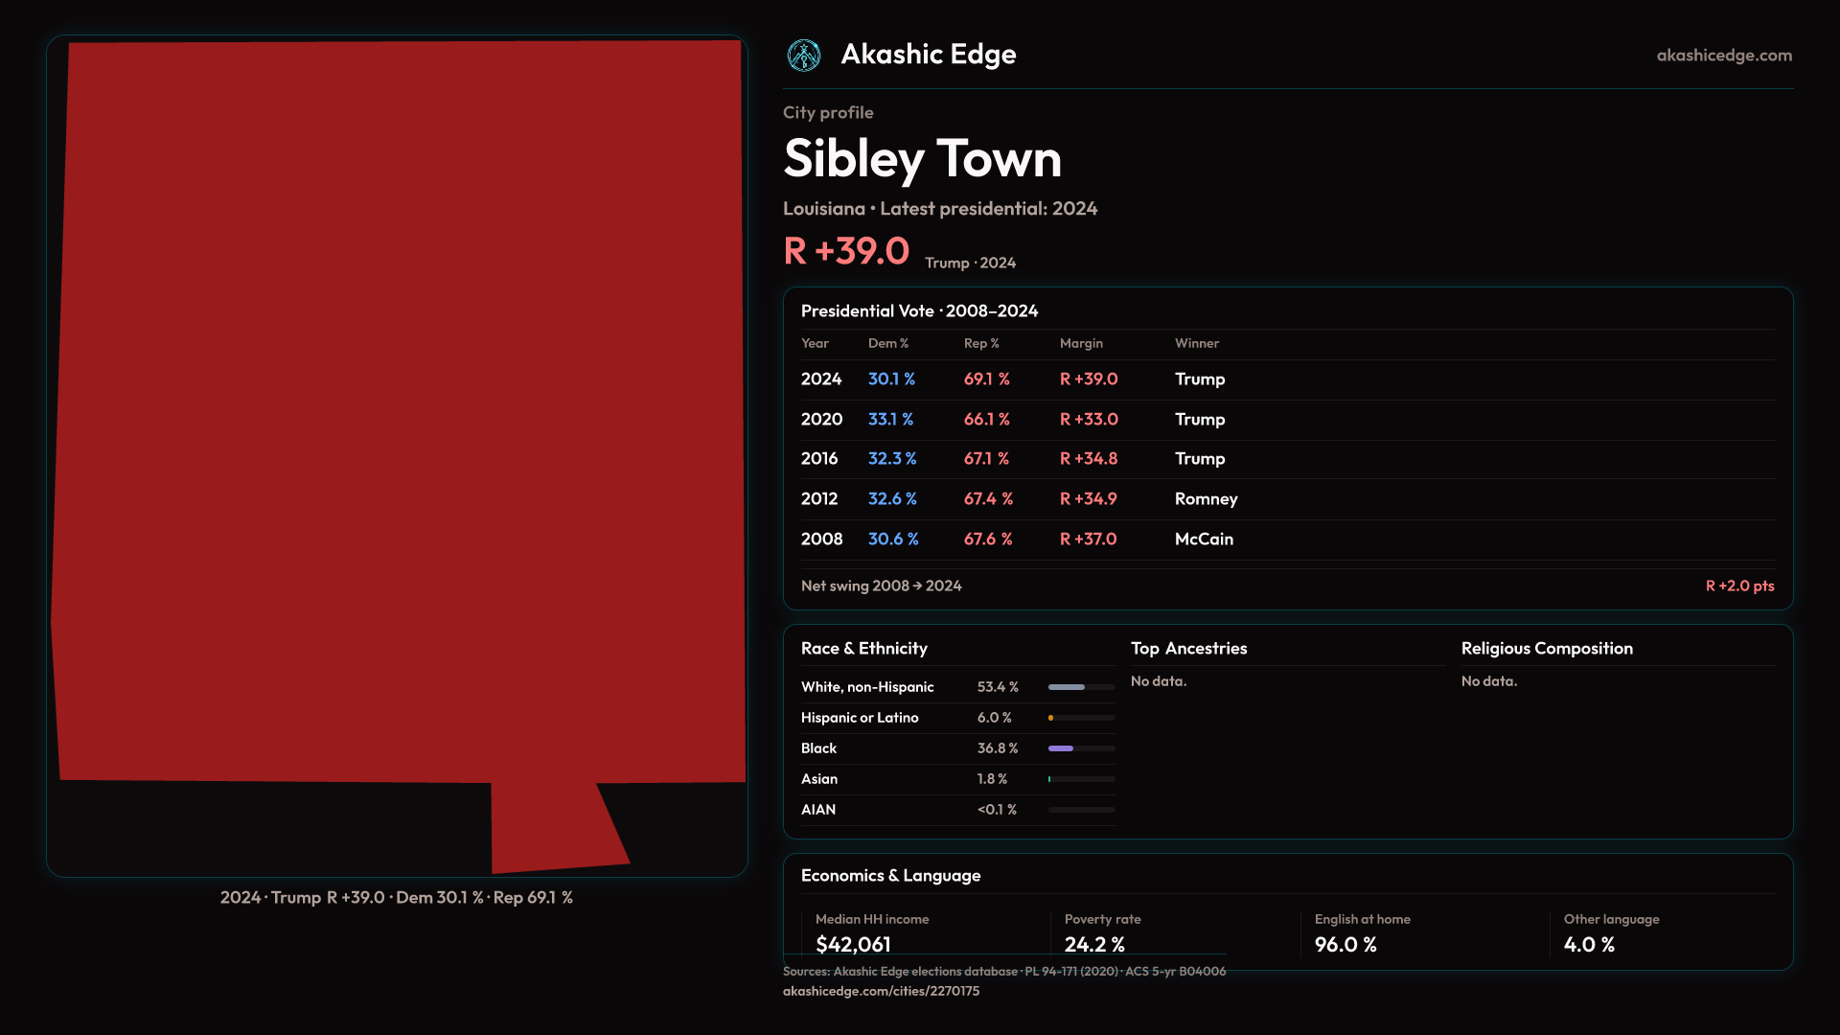The width and height of the screenshot is (1840, 1035).
Task: Click the Akashic Edge logo icon
Action: click(x=803, y=56)
